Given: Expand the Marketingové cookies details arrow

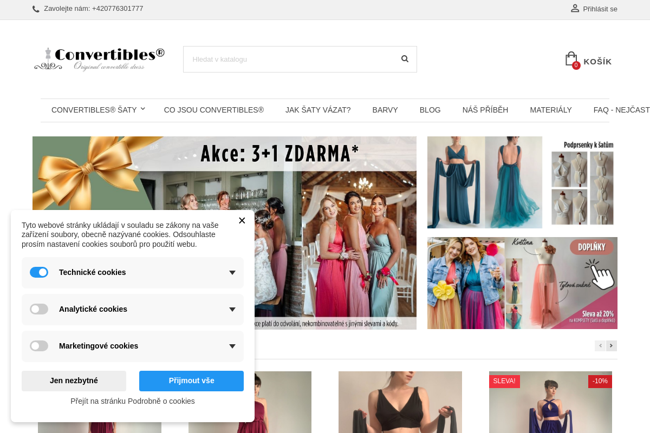Looking at the screenshot, I should (x=232, y=346).
